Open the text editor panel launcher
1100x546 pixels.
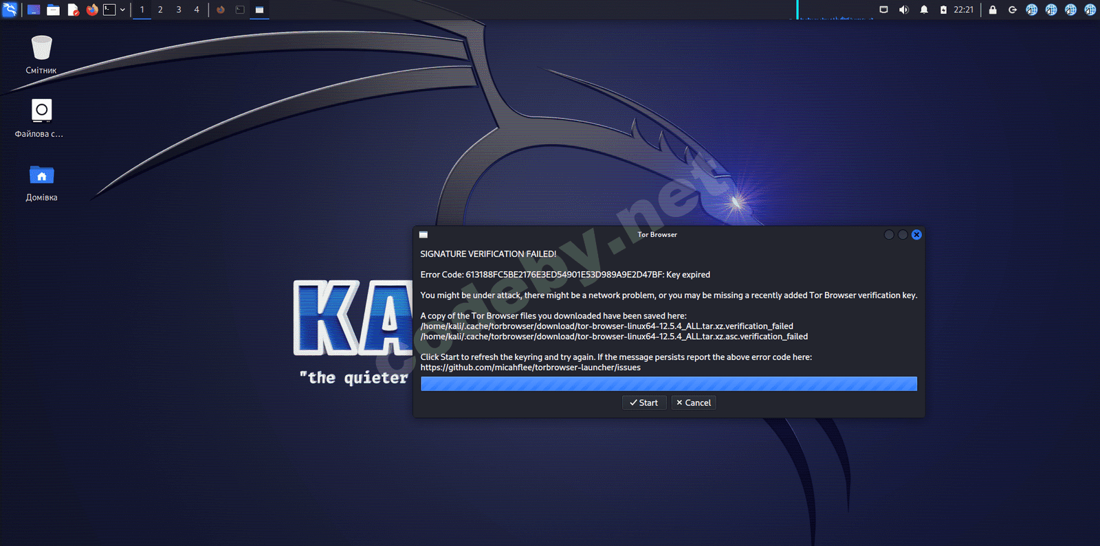[x=73, y=10]
